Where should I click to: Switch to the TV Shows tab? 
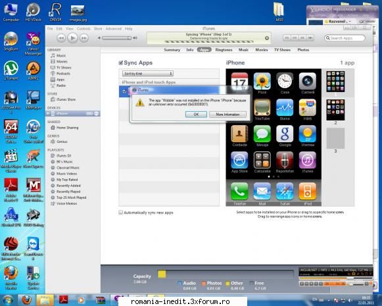coord(282,50)
